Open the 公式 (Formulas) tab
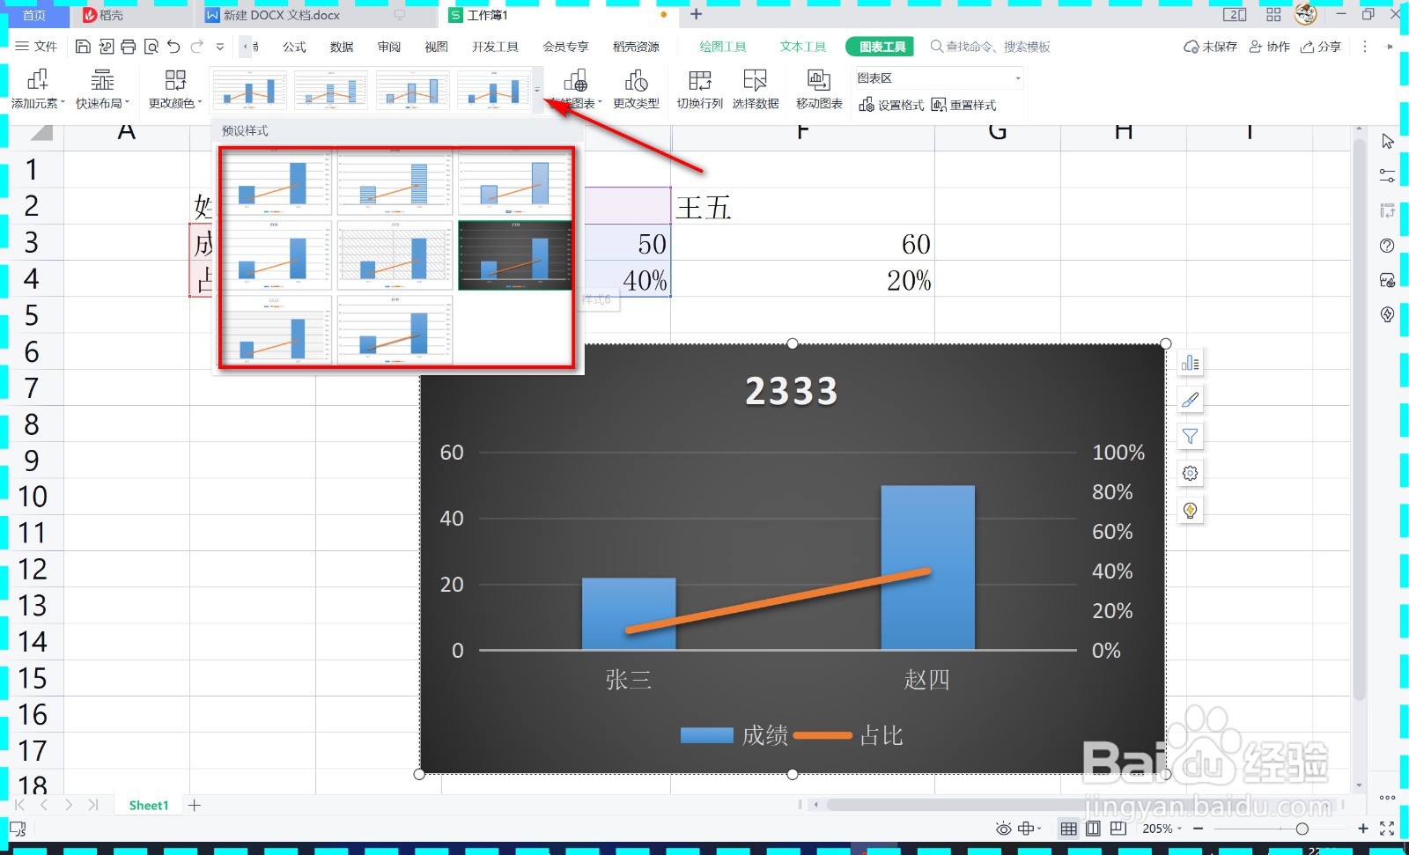1409x855 pixels. [294, 47]
